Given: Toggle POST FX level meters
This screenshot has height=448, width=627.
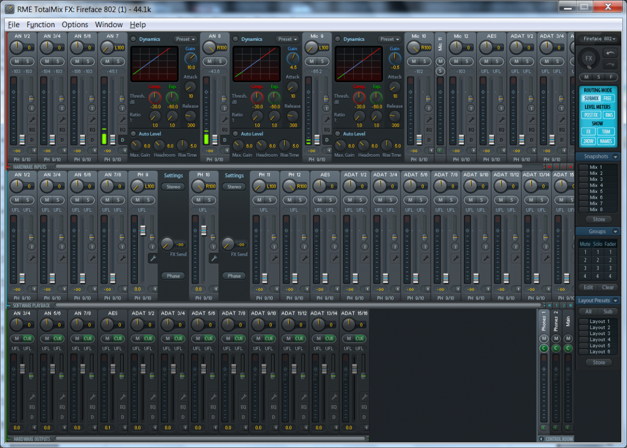Looking at the screenshot, I should (590, 115).
